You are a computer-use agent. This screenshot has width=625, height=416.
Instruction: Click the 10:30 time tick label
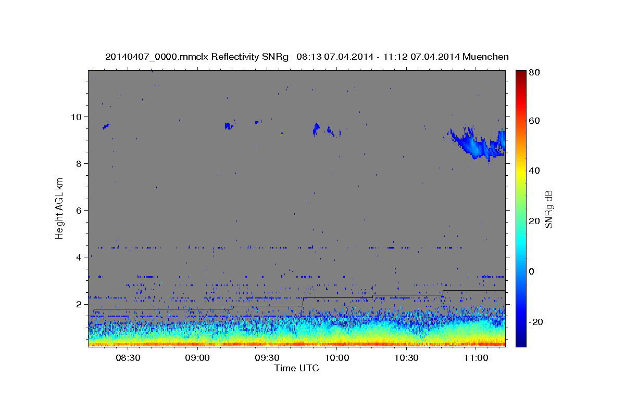click(406, 358)
